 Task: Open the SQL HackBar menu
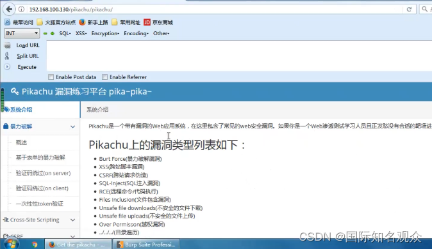click(65, 33)
